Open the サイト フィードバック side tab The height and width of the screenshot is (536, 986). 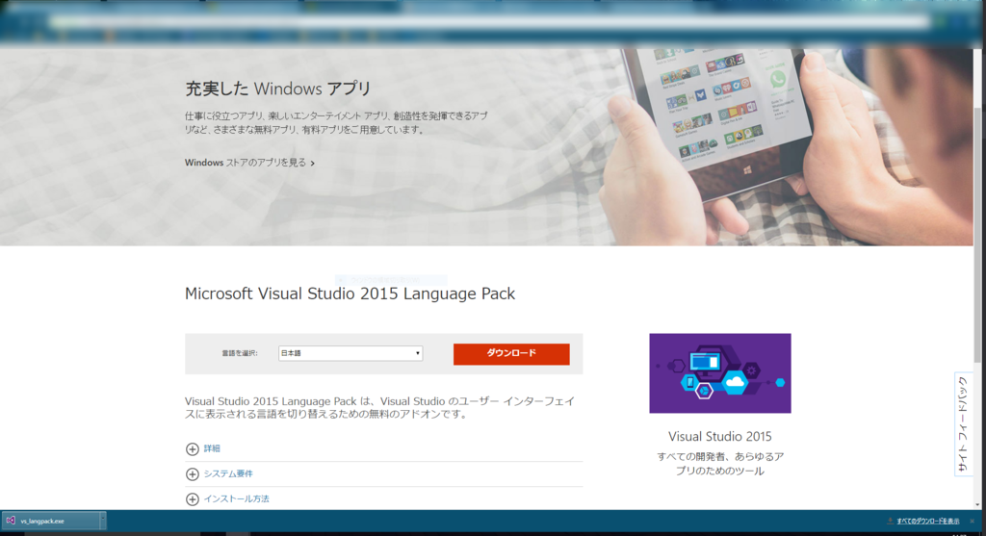963,424
